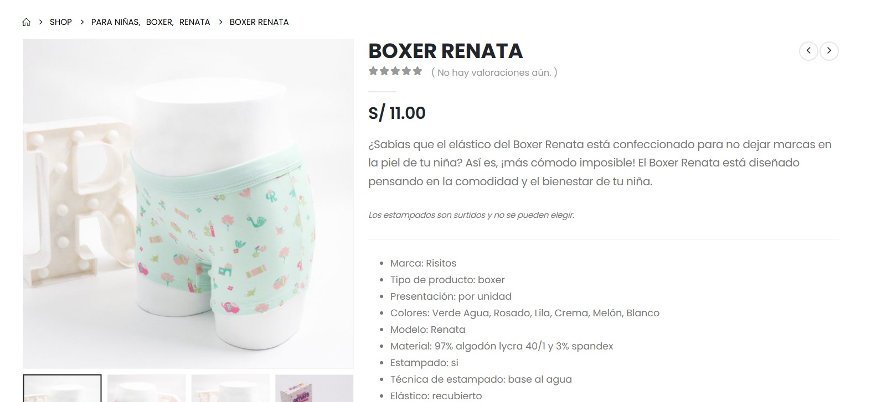Open the BOXER category breadcrumb

coord(159,22)
